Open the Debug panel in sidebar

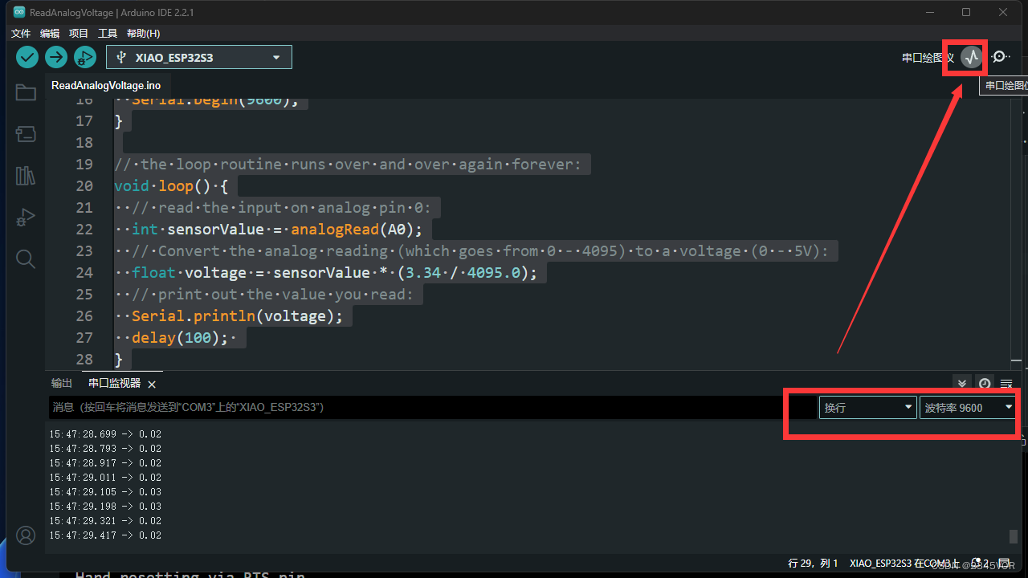pyautogui.click(x=26, y=217)
